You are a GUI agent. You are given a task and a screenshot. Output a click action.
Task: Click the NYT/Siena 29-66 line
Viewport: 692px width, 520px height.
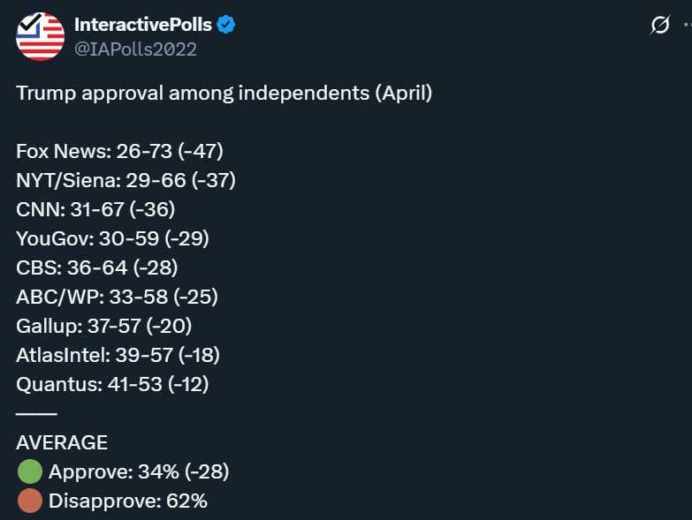point(125,180)
